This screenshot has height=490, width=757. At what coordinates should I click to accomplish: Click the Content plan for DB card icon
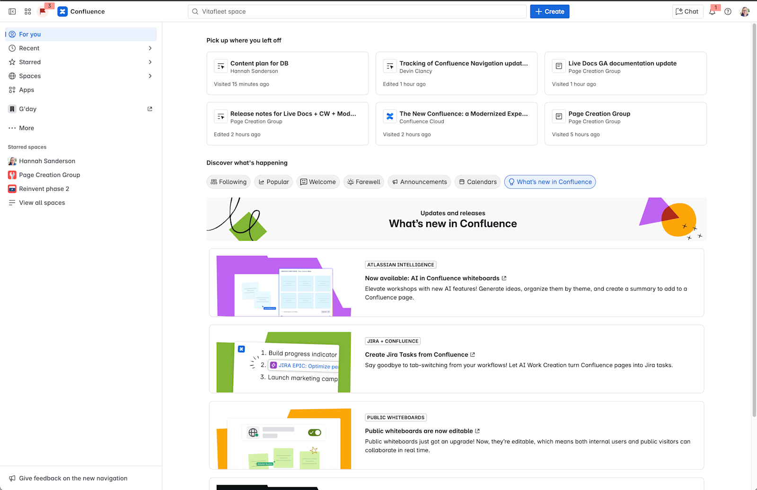tap(221, 66)
